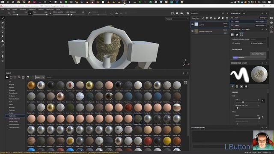Open Main shader dropdown for 1002

(261, 26)
